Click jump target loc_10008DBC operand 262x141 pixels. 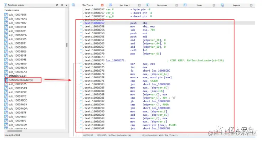pyautogui.click(x=161, y=70)
